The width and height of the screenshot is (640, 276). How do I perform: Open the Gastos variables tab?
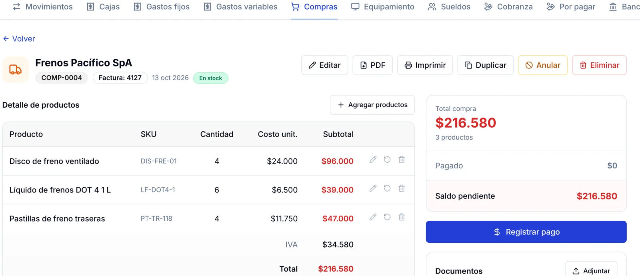240,7
